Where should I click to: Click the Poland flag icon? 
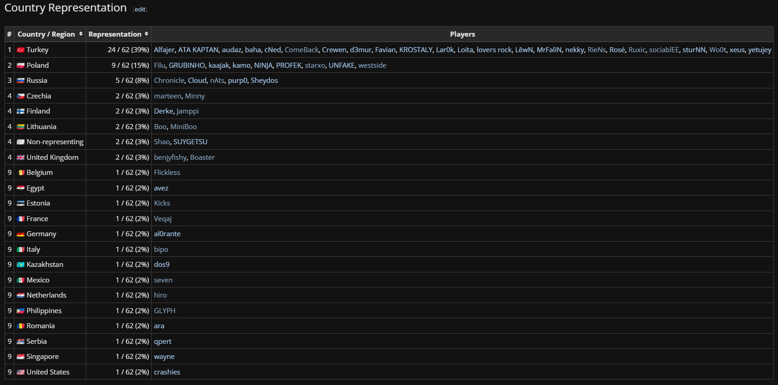21,65
